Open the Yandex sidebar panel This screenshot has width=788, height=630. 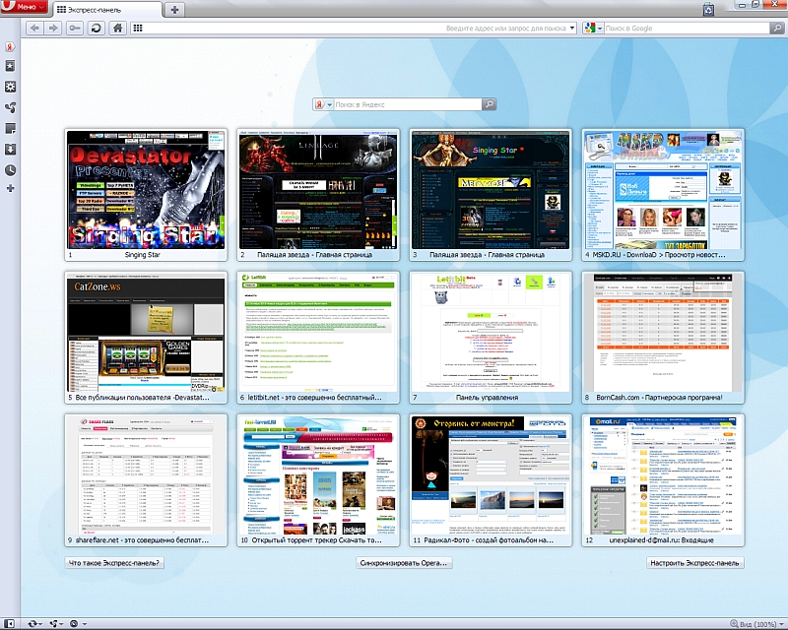[10, 46]
